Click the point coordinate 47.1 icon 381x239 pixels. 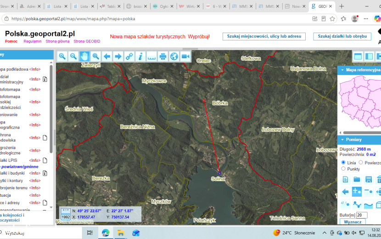point(345,204)
